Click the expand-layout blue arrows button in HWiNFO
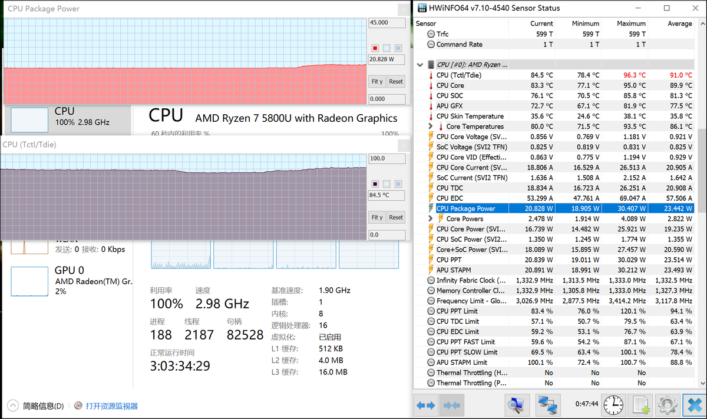 pos(425,405)
